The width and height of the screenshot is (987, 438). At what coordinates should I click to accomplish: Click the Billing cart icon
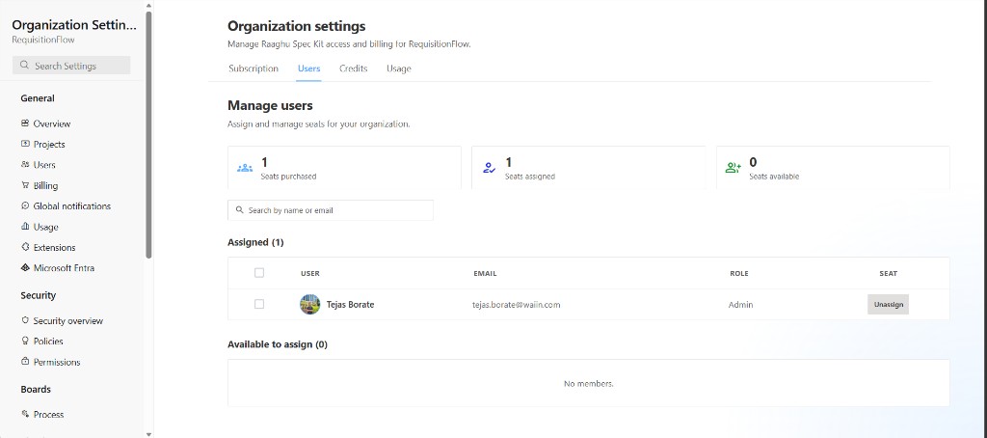(25, 185)
